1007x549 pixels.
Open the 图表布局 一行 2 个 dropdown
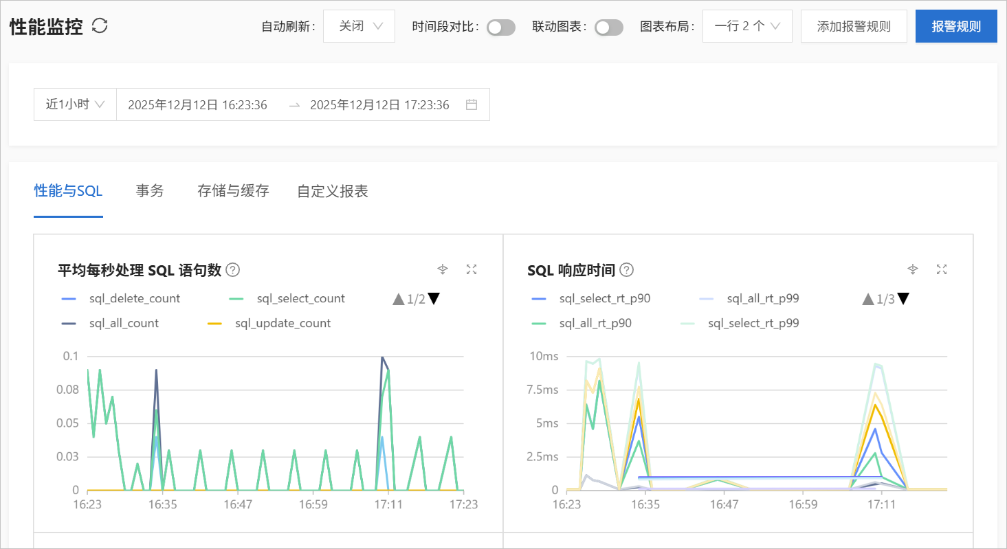[747, 26]
